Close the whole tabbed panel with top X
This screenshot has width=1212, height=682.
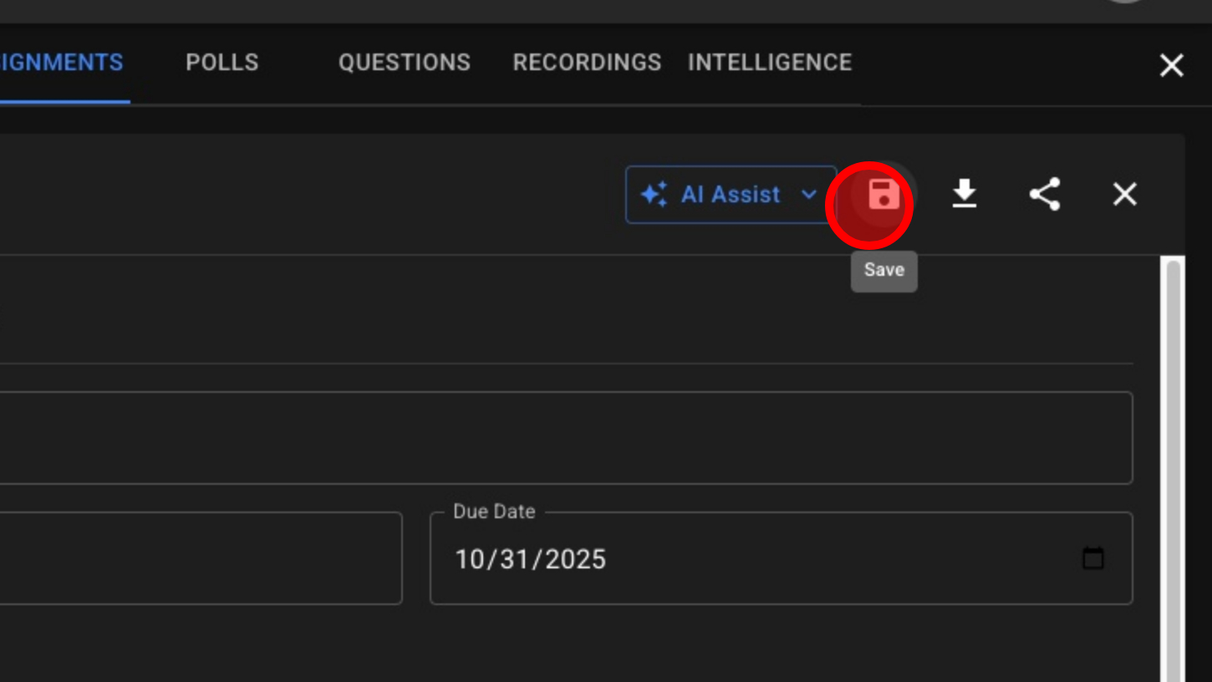1171,65
